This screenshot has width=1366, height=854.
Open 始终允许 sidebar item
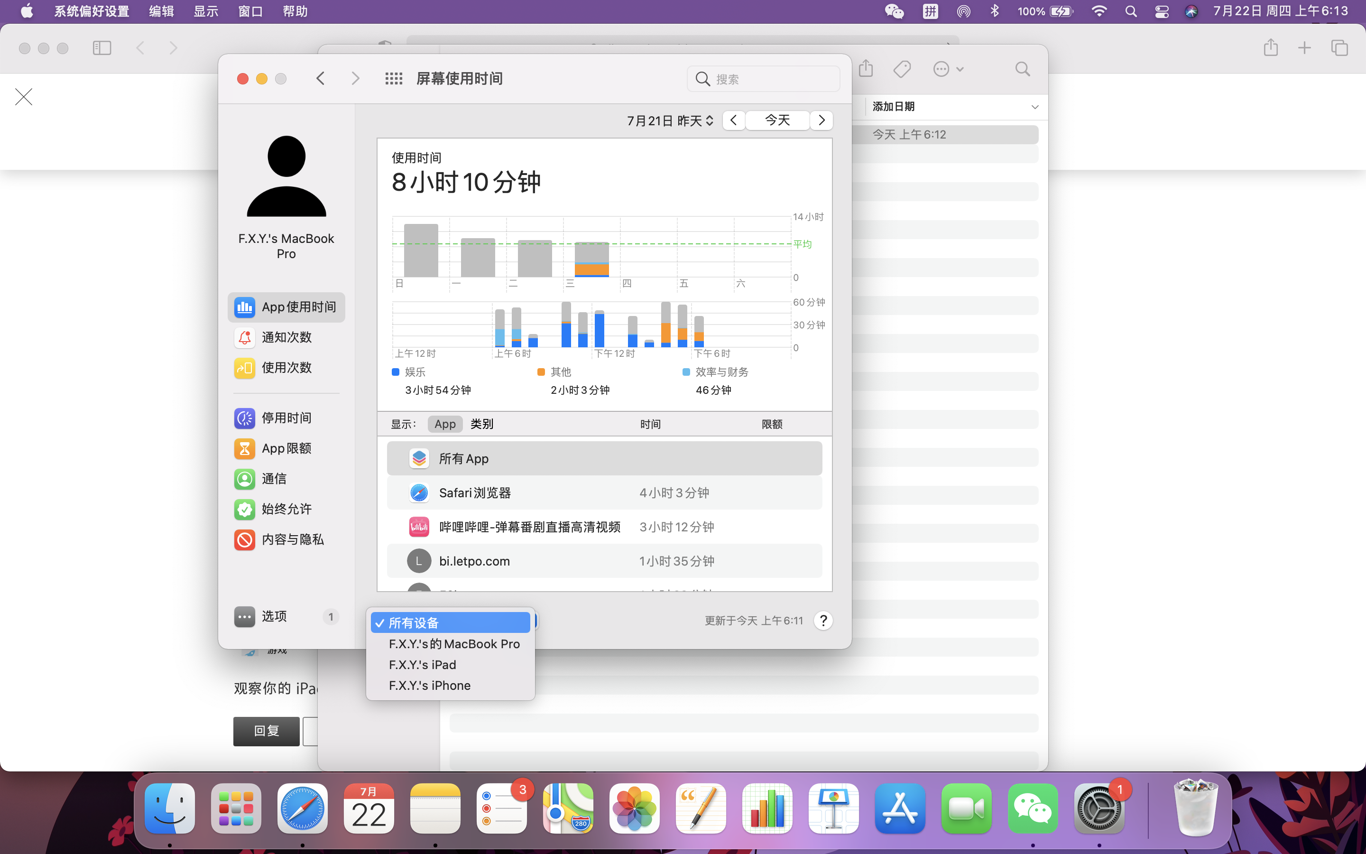[286, 509]
